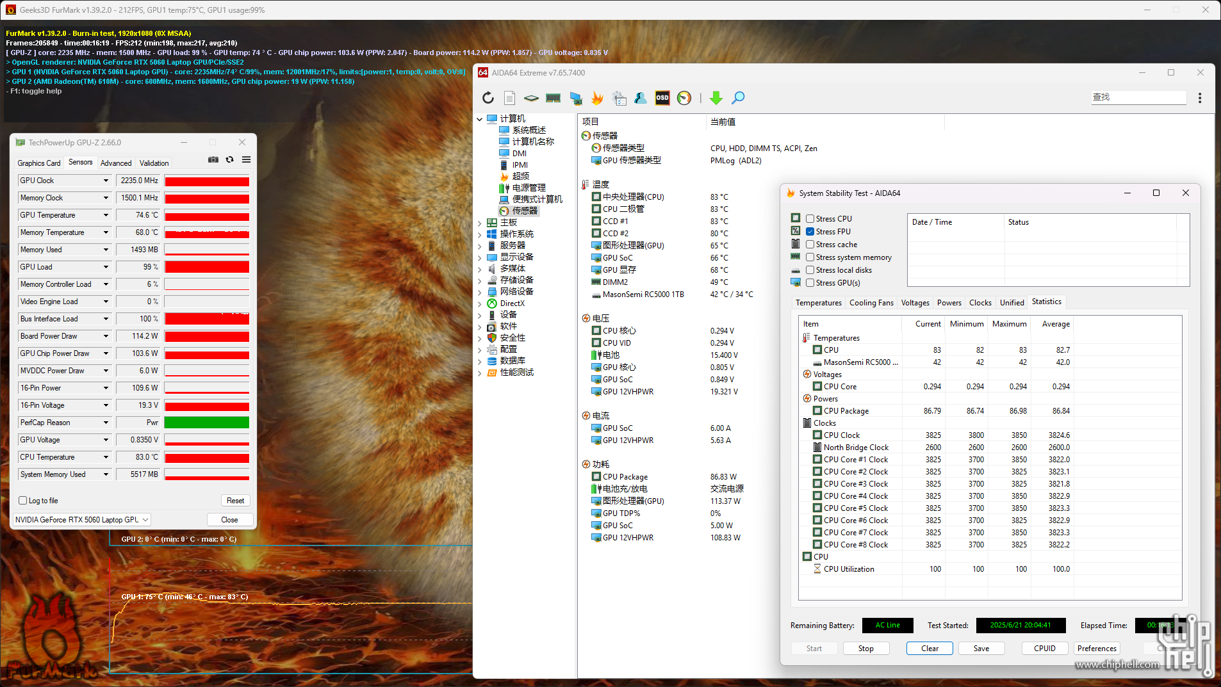Enable the Stress local disks checkbox
Screen dimensions: 1221x687
pos(810,270)
